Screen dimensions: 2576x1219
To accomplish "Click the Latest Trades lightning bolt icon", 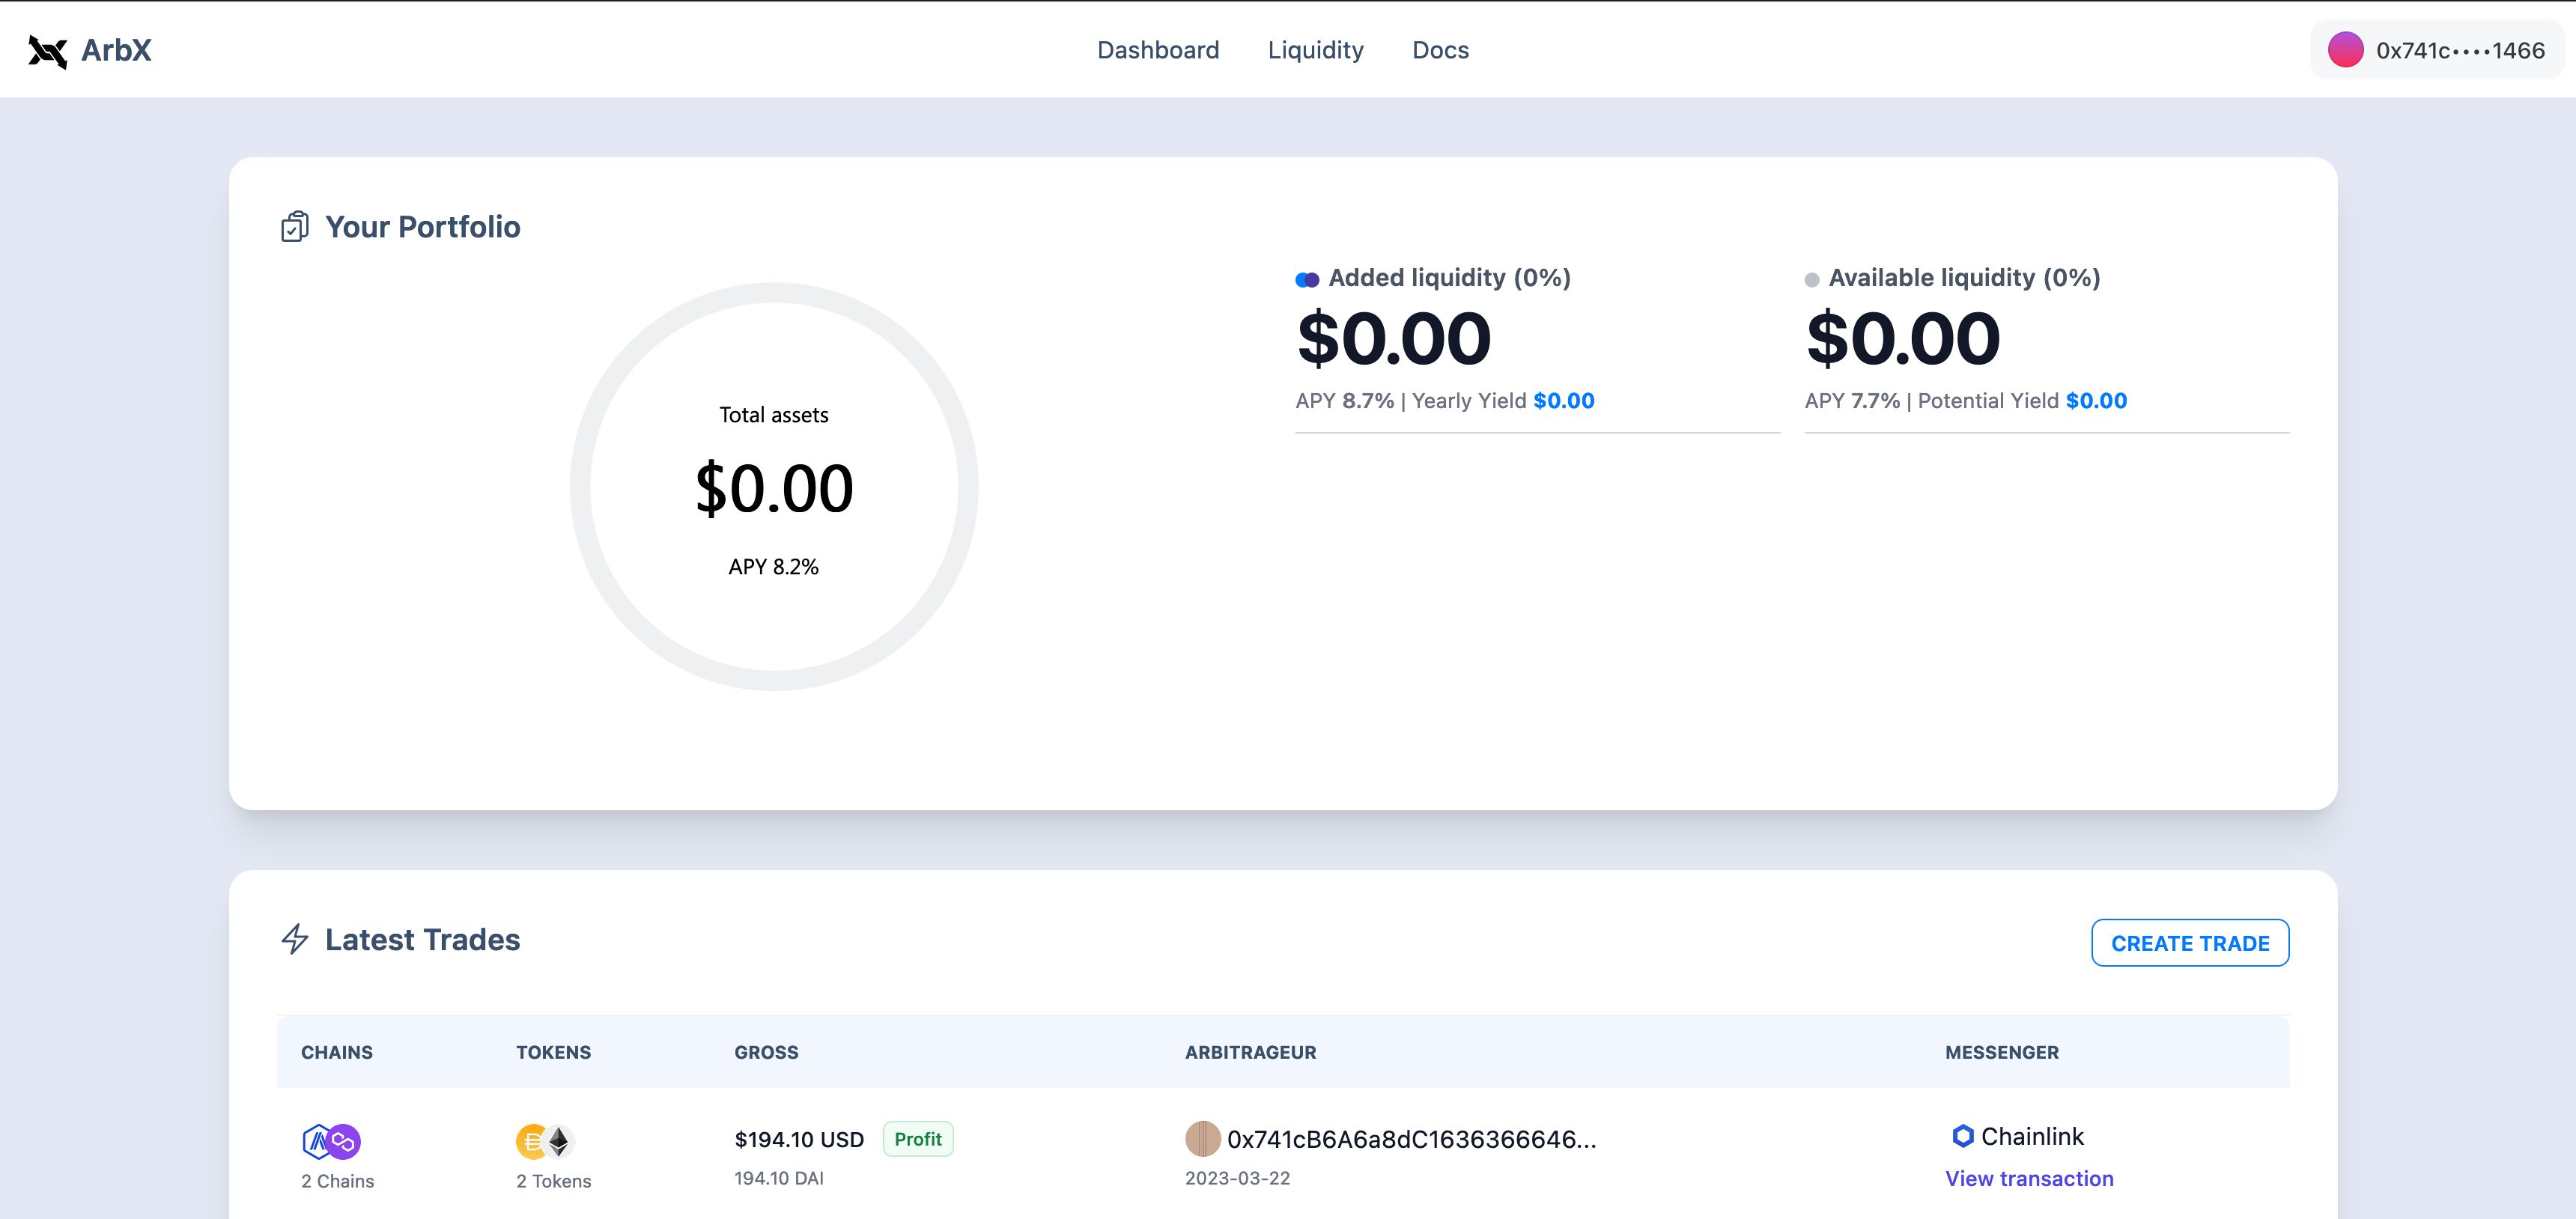I will [x=295, y=939].
